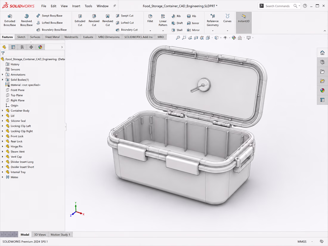Click Hide/Show Items icon
328x246 pixels.
225,38
